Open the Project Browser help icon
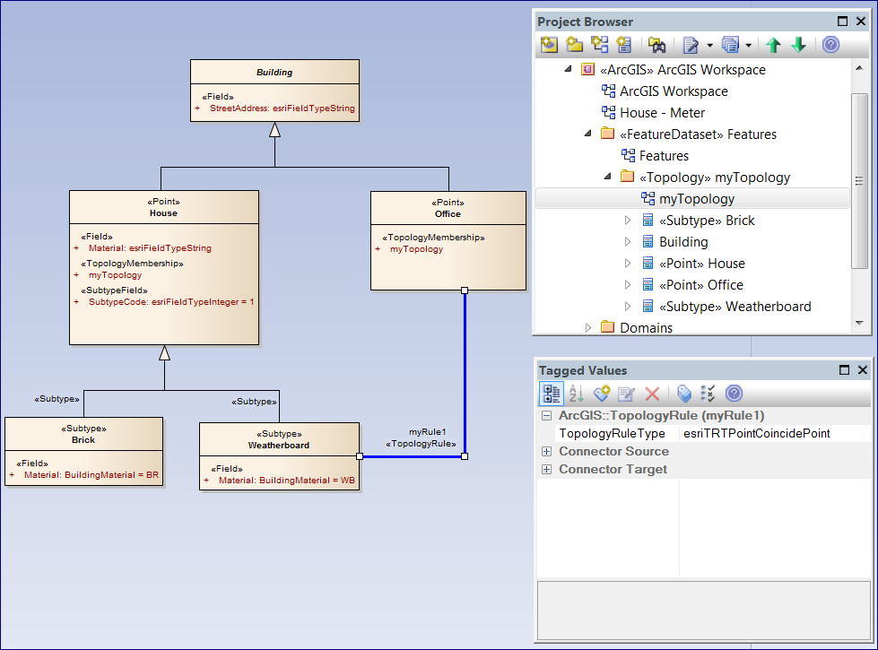Viewport: 878px width, 650px height. click(x=830, y=44)
